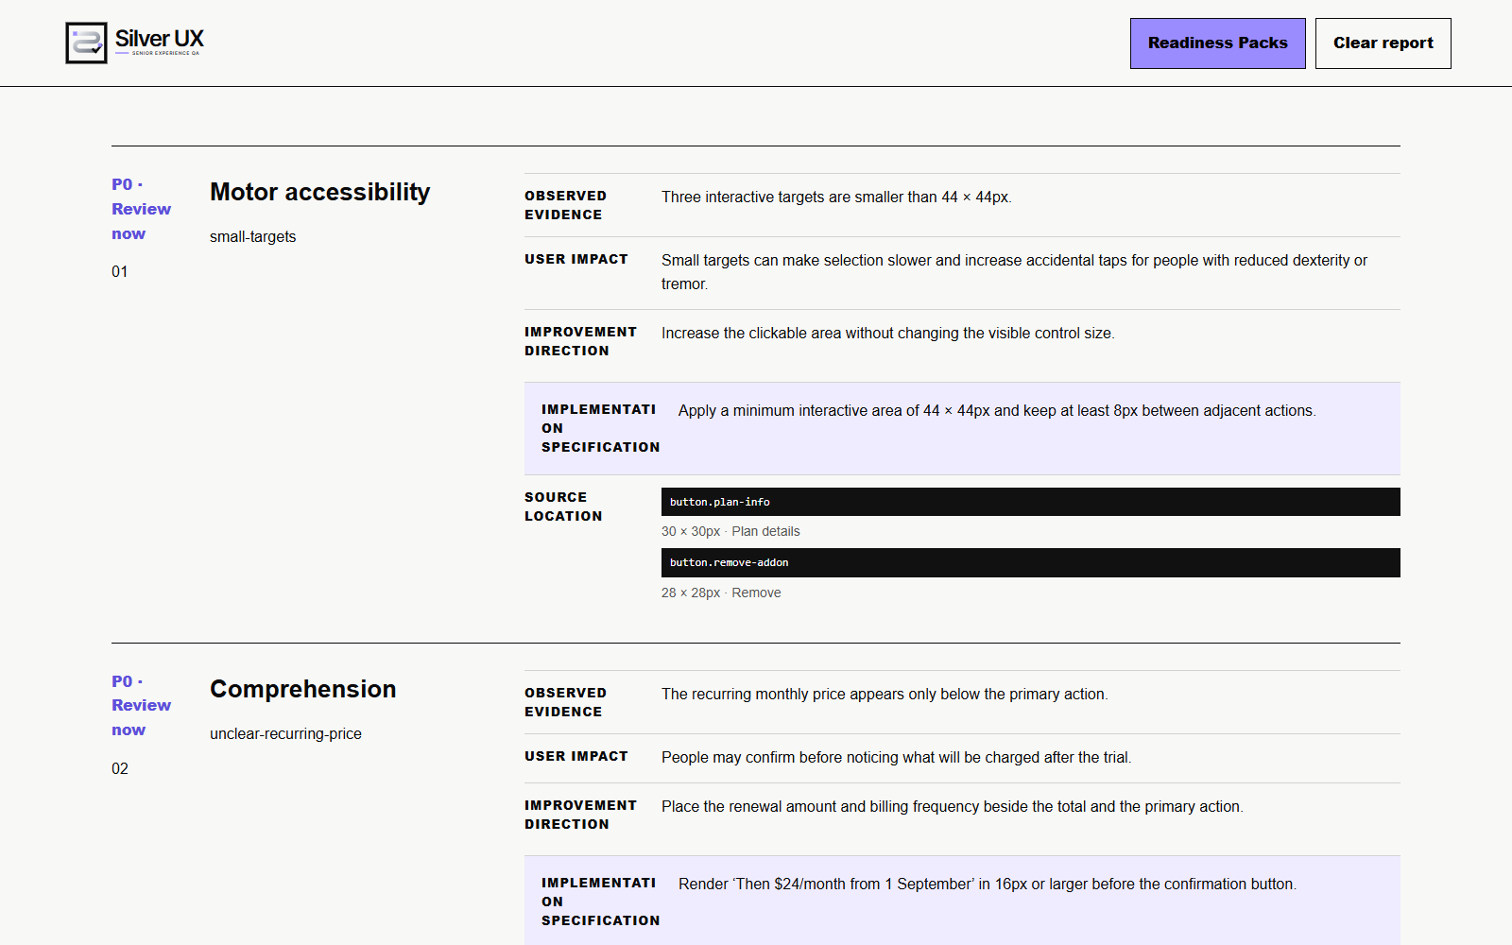This screenshot has height=945, width=1512.
Task: Select 'Three interactive targets are smaller' evidence text
Action: [836, 197]
